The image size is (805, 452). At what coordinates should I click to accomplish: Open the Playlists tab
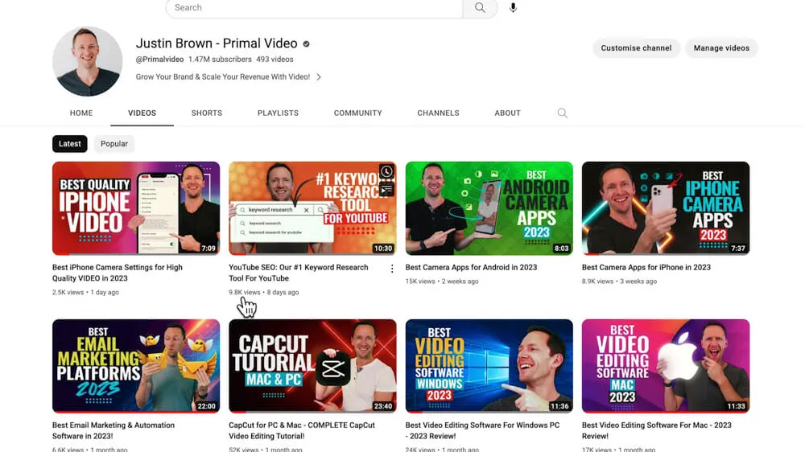tap(278, 113)
